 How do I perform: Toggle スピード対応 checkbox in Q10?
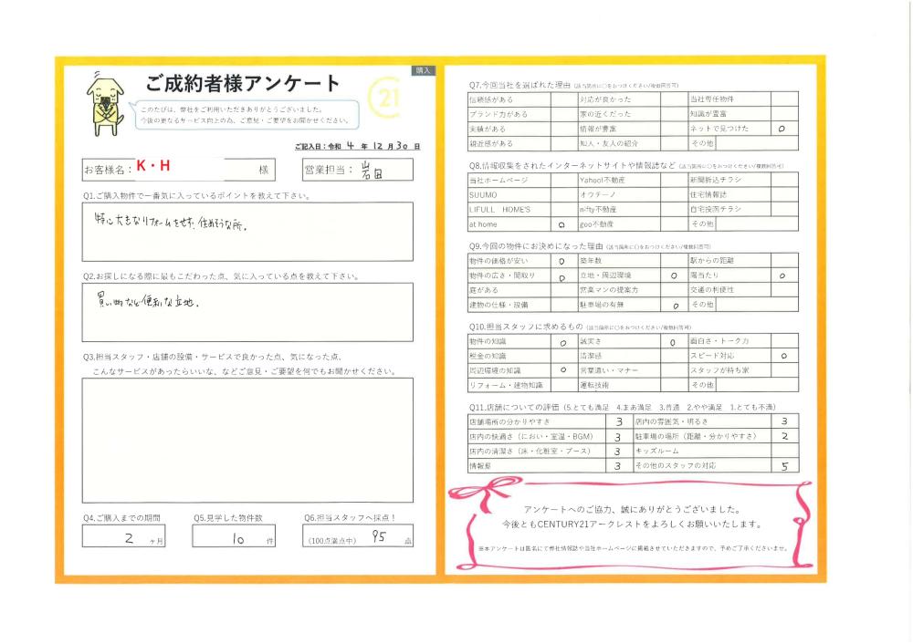[782, 356]
